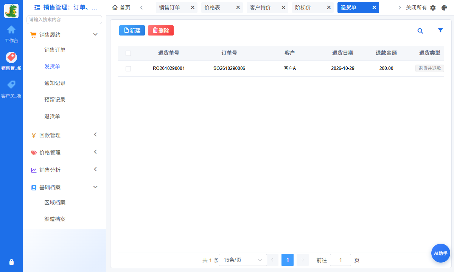Image resolution: width=454 pixels, height=272 pixels.
Task: Collapse the 基础档案 menu group
Action: (64, 187)
